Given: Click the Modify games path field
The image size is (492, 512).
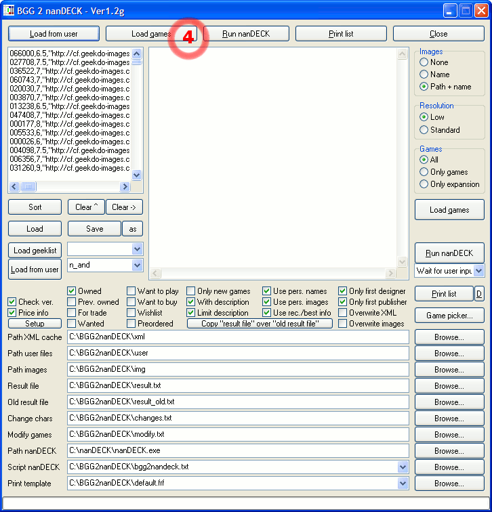Looking at the screenshot, I should pyautogui.click(x=238, y=434).
